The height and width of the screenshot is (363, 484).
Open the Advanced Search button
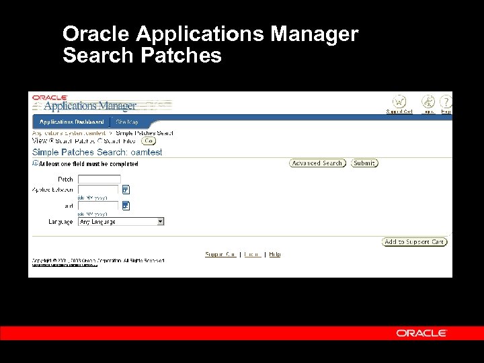pos(317,163)
